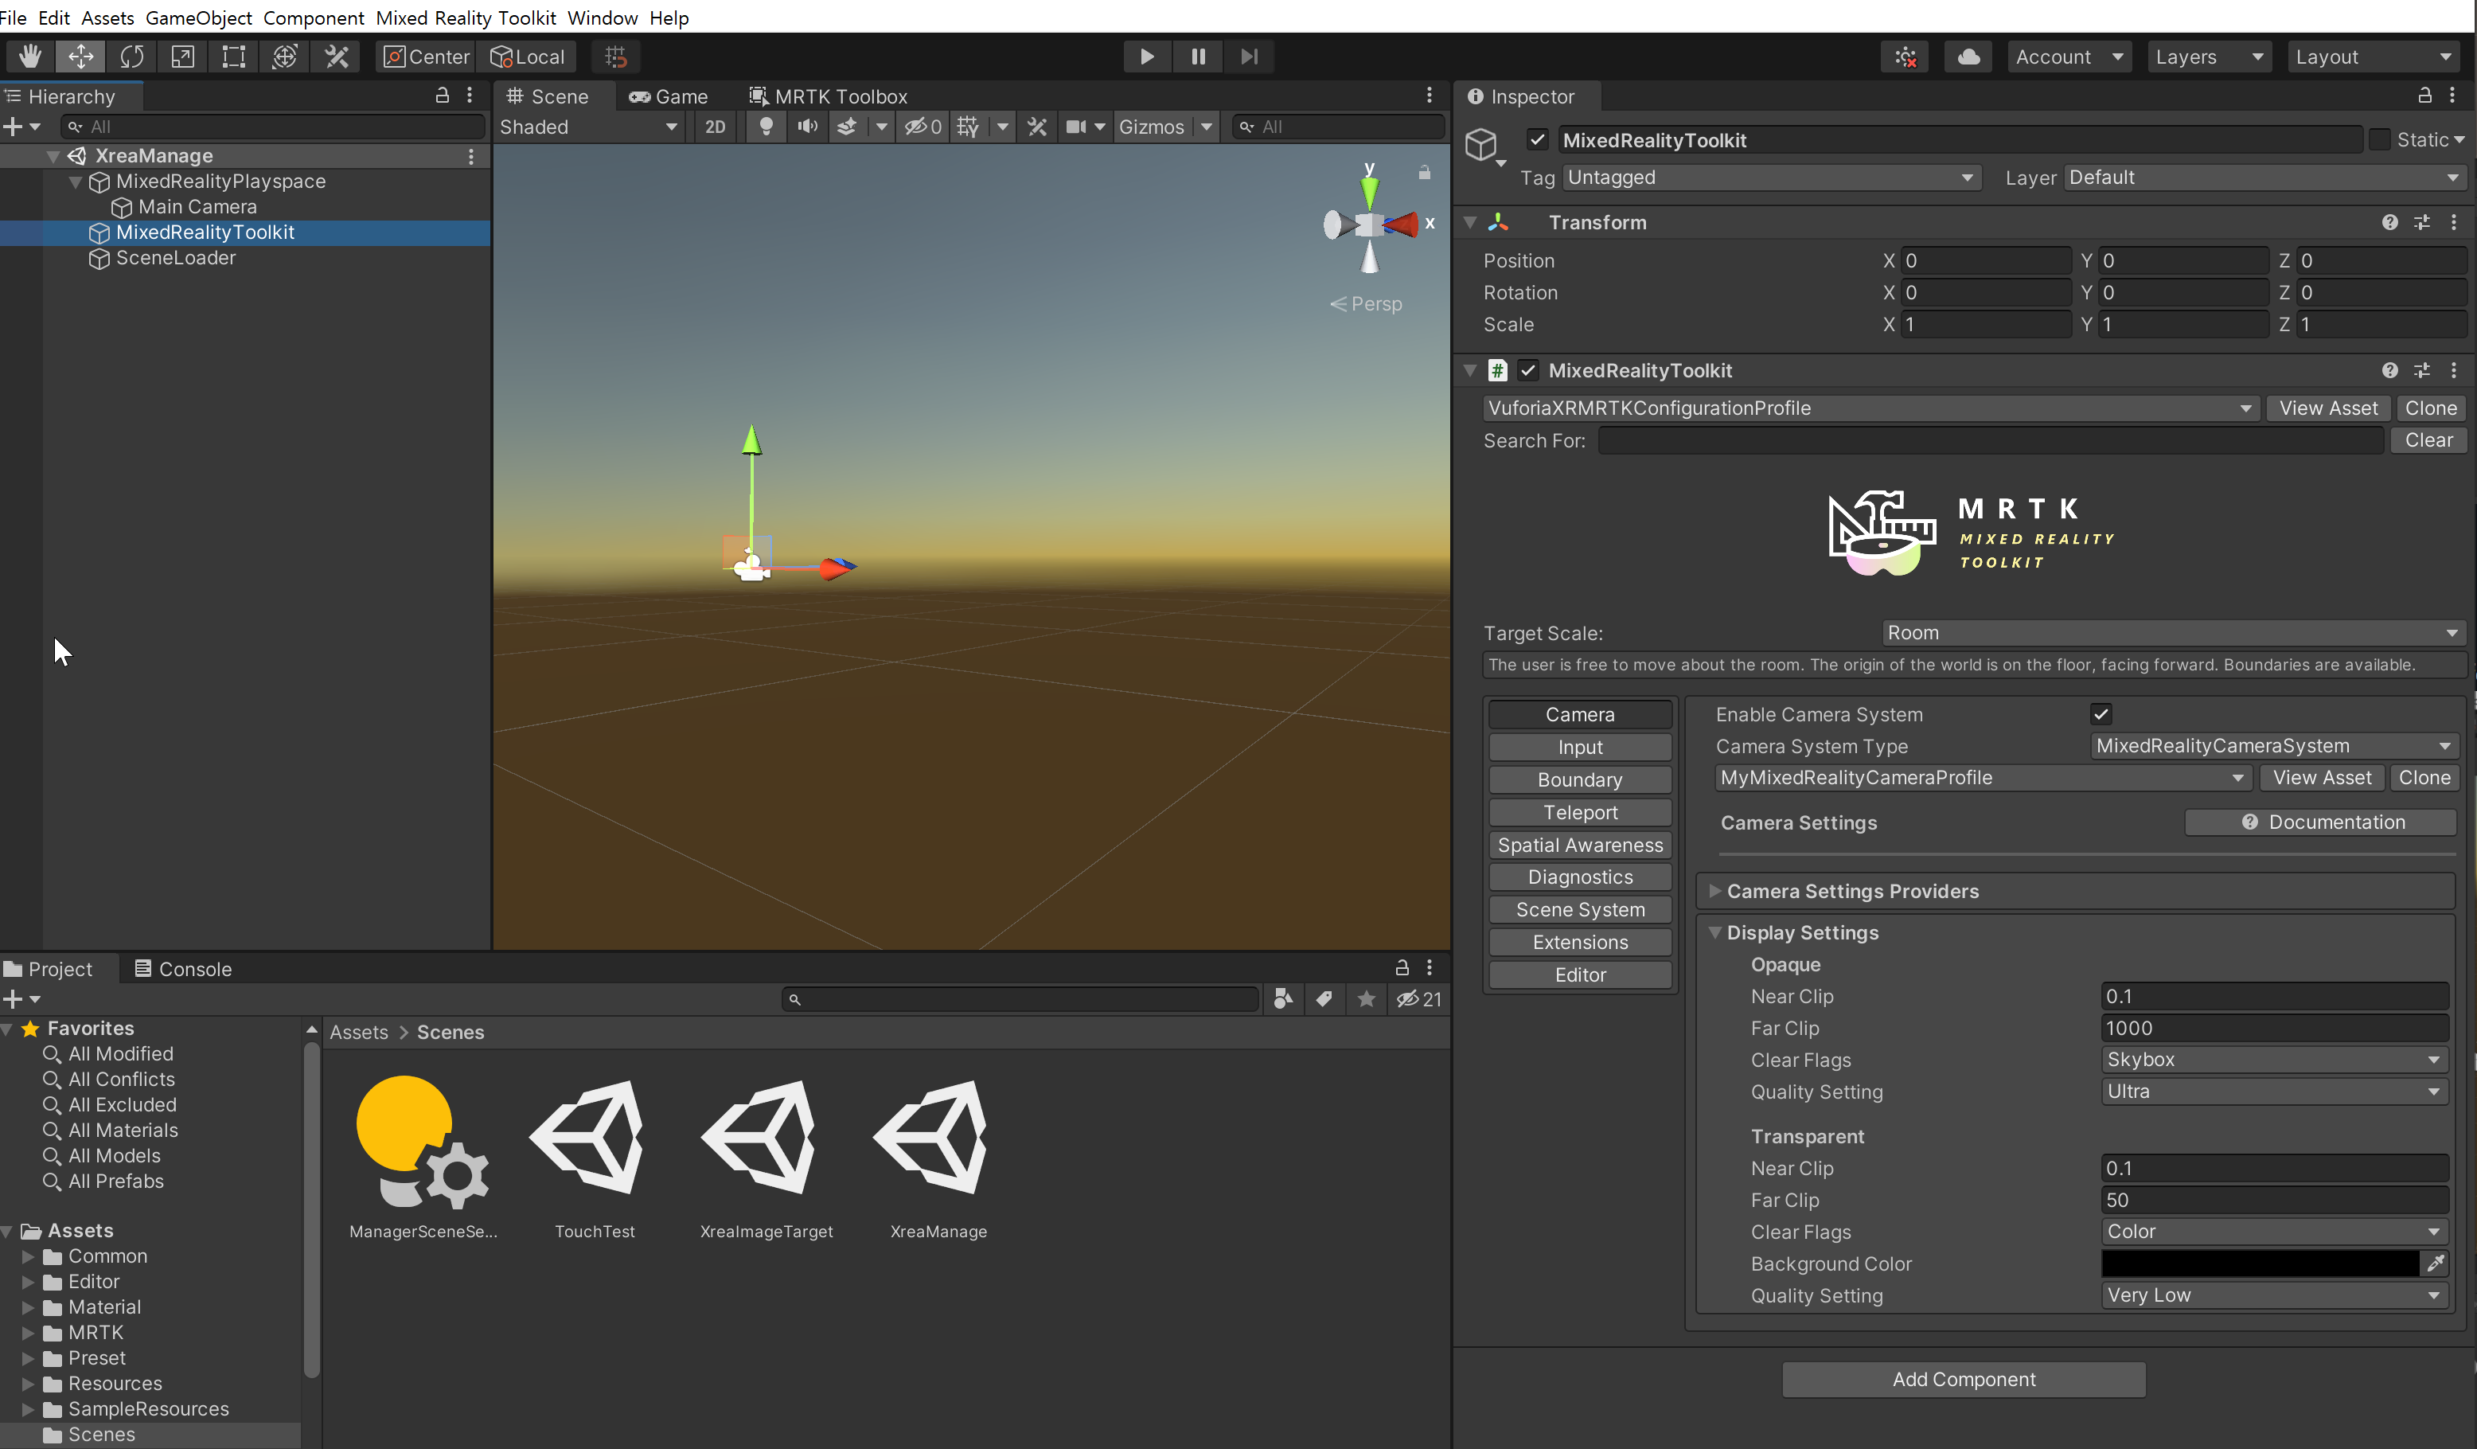The width and height of the screenshot is (2477, 1449).
Task: Click the Step frame forward button
Action: 1248,57
